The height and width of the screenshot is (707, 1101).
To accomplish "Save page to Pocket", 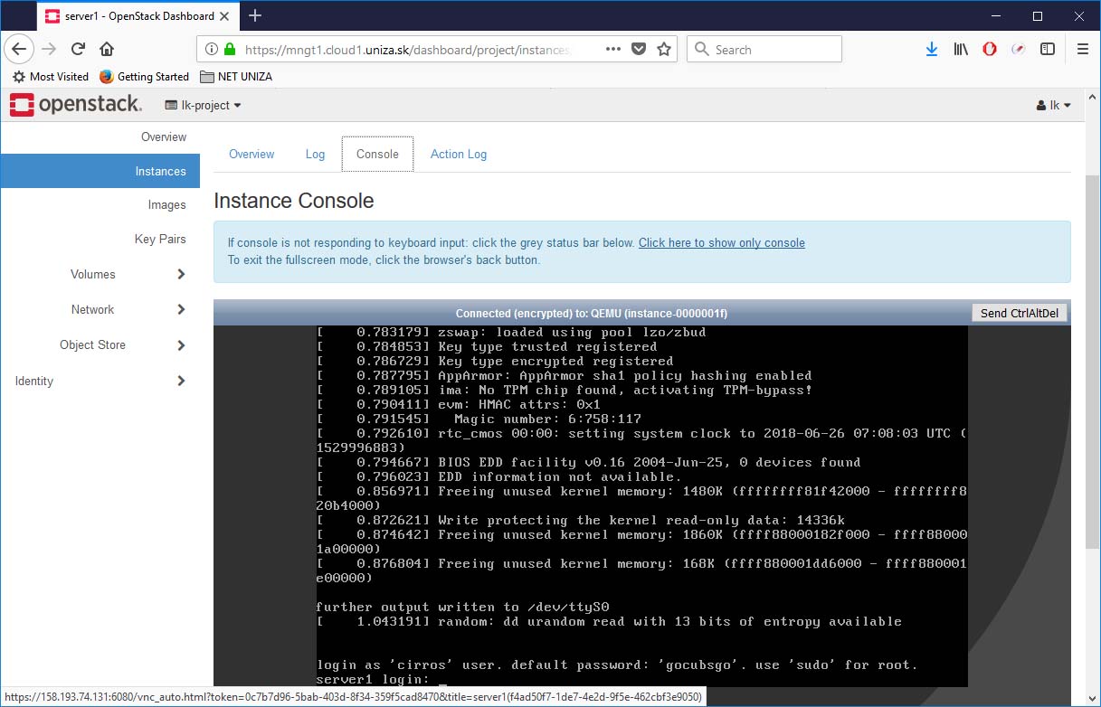I will click(639, 50).
